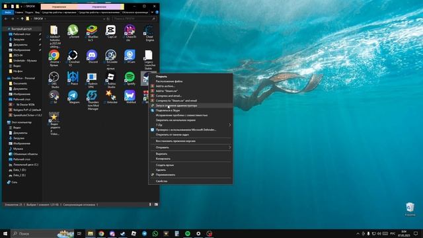Choose Запуск от имени администратора

190,106
